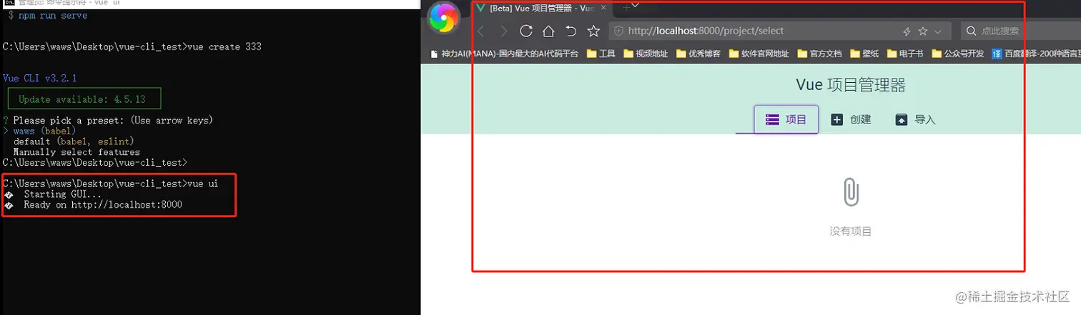Open the 优秀博客 bookmark folder

click(x=698, y=54)
